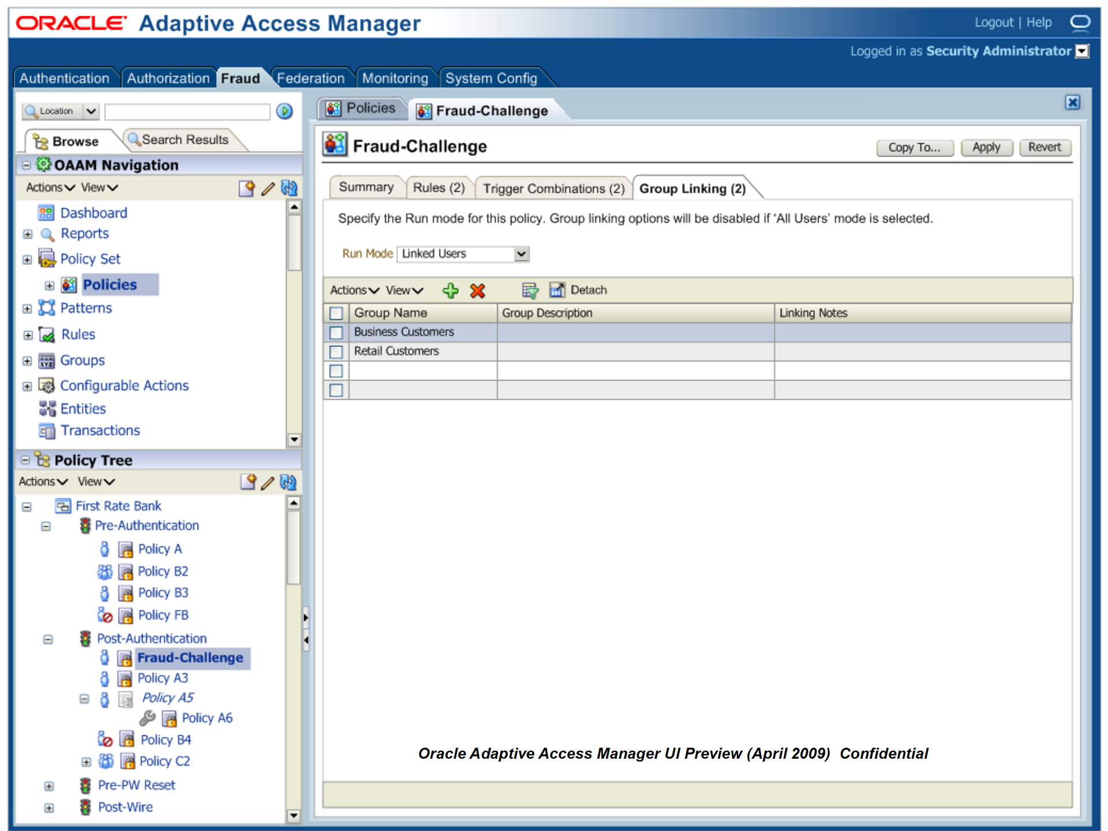This screenshot has height=831, width=1108.
Task: Click the wrench icon beside Policy A6
Action: 147,718
